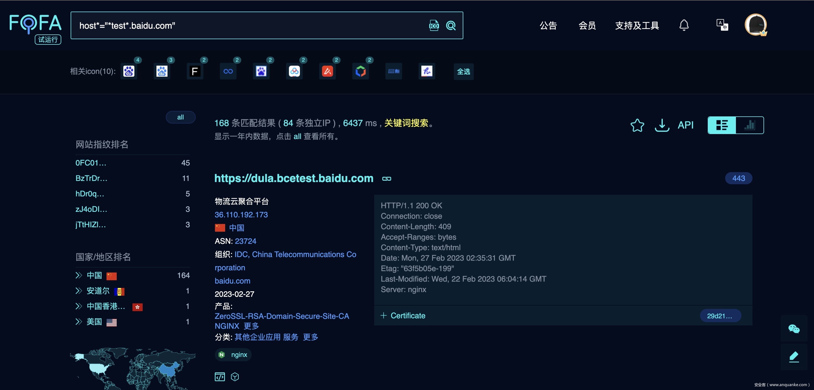Switch to chart statistics view

[x=749, y=125]
